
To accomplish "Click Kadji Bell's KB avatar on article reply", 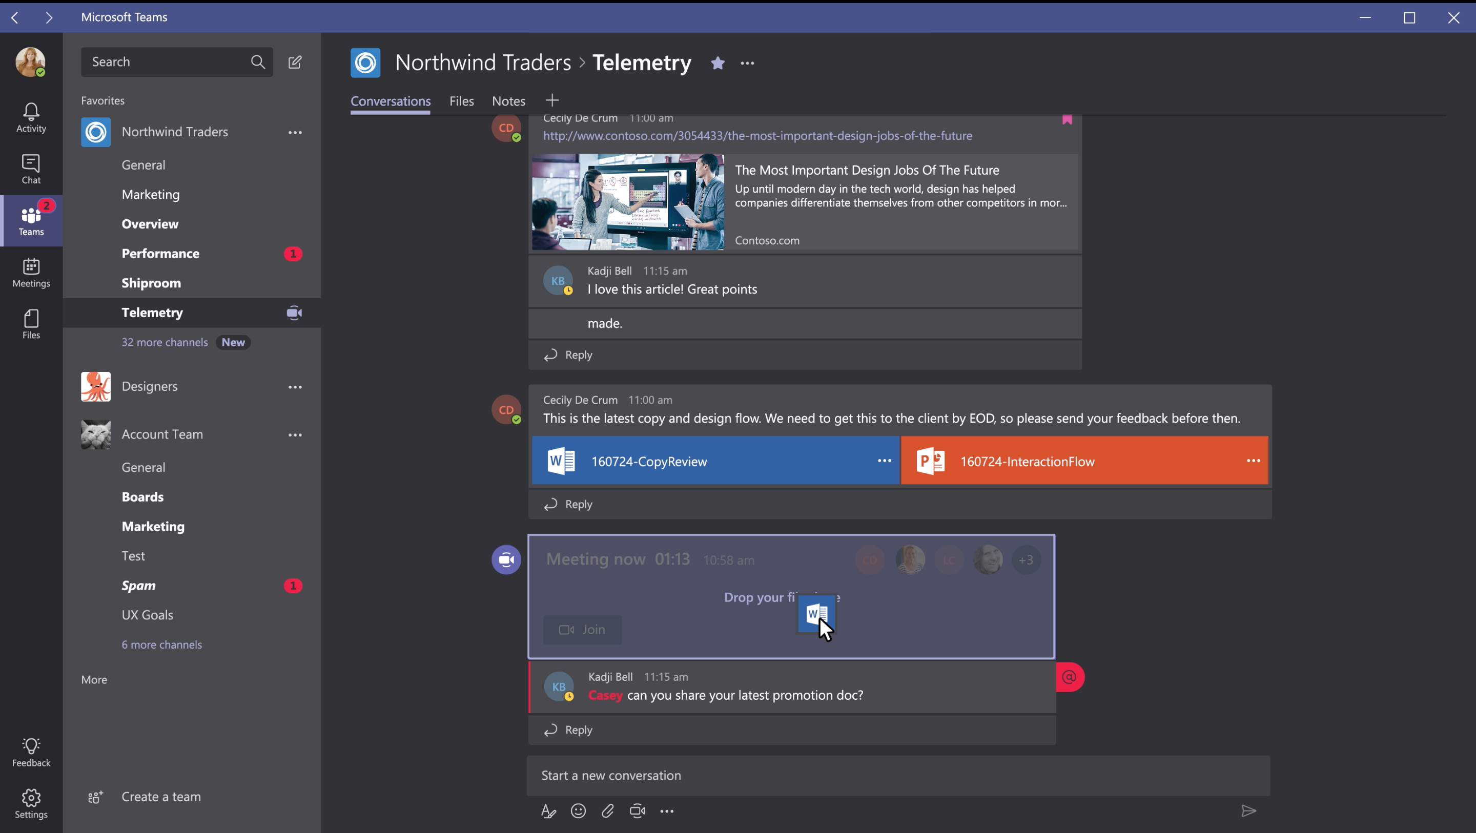I will (558, 281).
